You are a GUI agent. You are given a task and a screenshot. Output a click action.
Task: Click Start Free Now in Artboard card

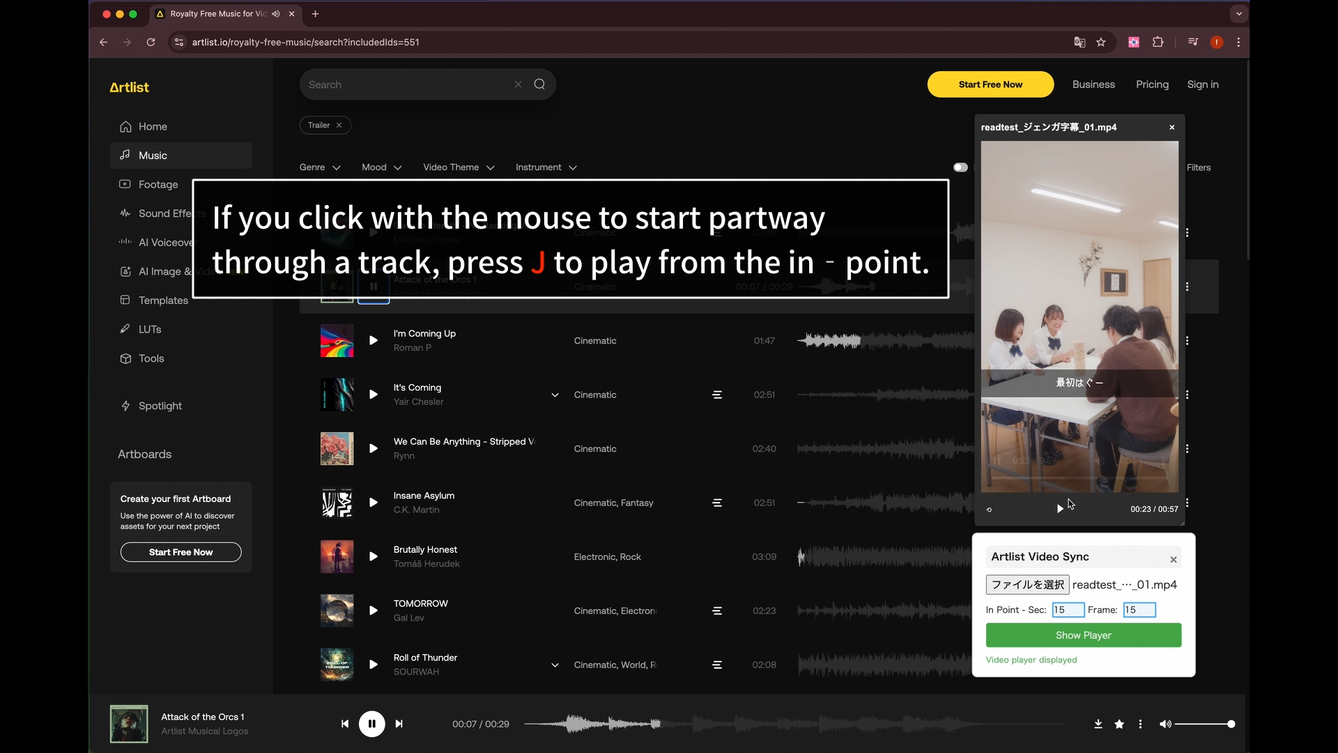181,552
